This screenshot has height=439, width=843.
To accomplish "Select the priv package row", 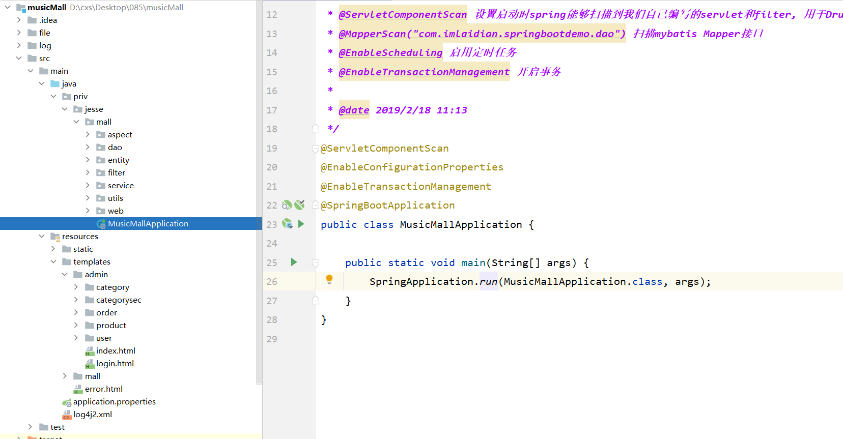I will (x=131, y=97).
